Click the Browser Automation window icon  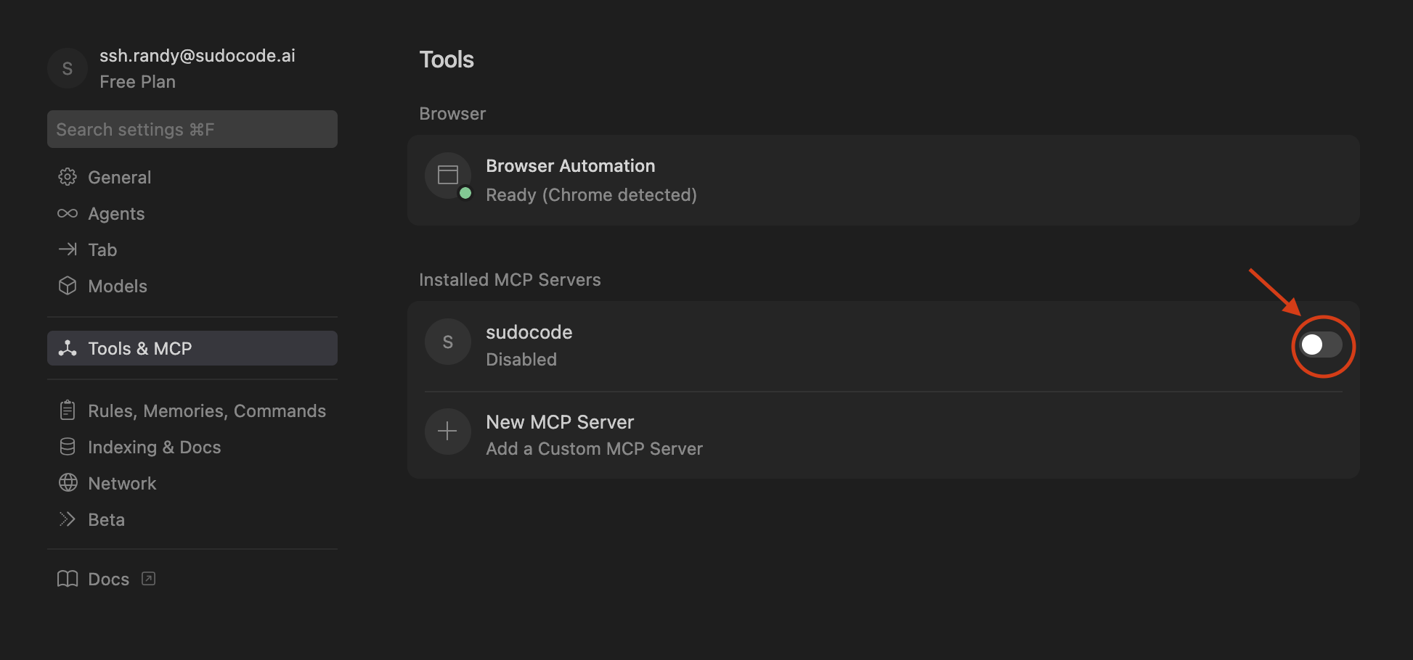[448, 175]
